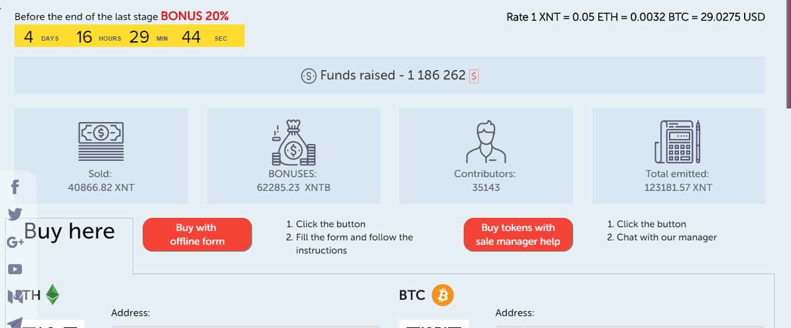Click the green Ethereum logo icon

52,295
